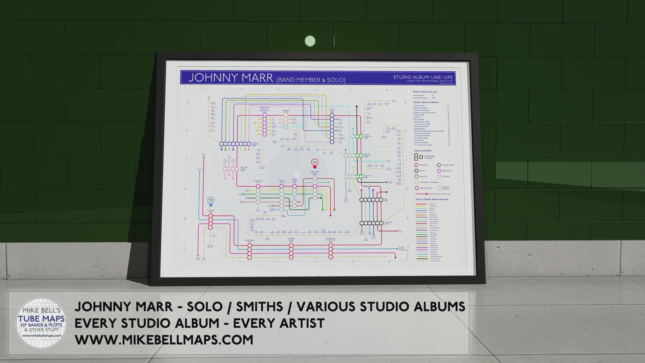Toggle the END HERE red marker on the map
The height and width of the screenshot is (363, 645).
pos(314,163)
